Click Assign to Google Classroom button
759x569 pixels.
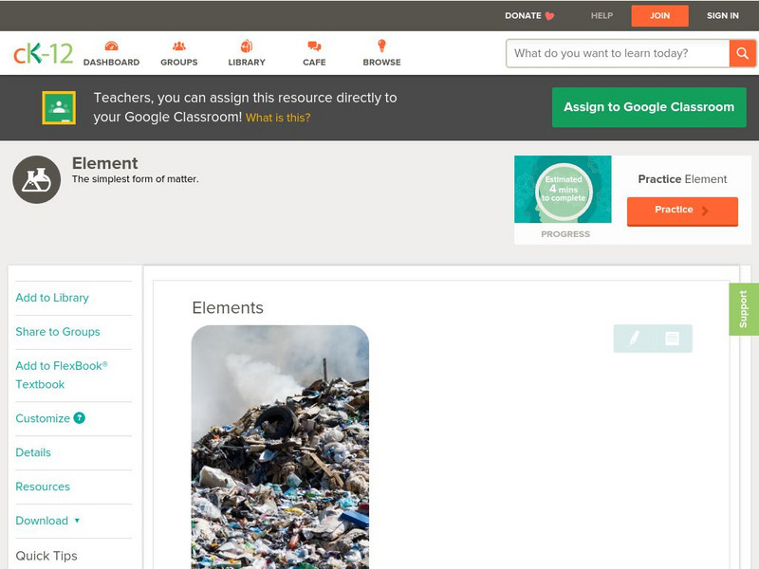pyautogui.click(x=649, y=107)
